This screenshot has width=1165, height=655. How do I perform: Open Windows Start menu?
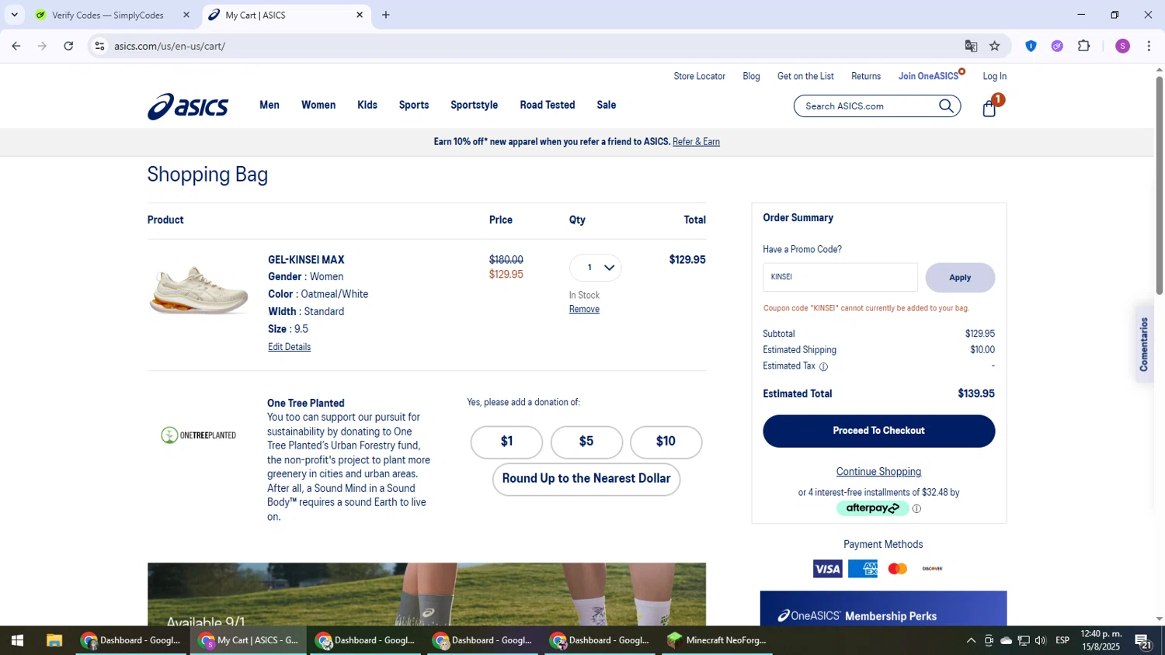coord(17,640)
